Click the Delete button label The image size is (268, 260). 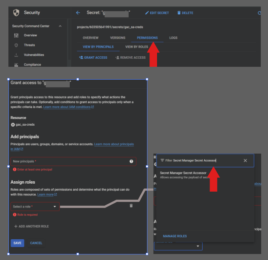(x=187, y=13)
